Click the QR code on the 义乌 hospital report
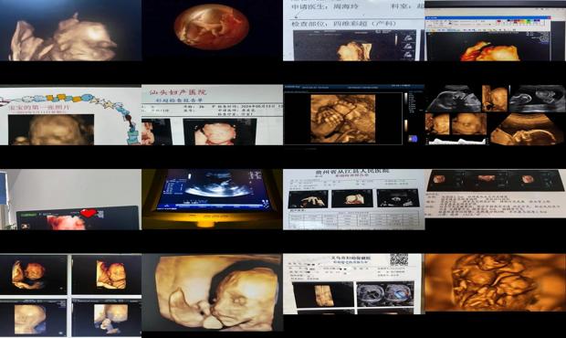 pyautogui.click(x=399, y=260)
